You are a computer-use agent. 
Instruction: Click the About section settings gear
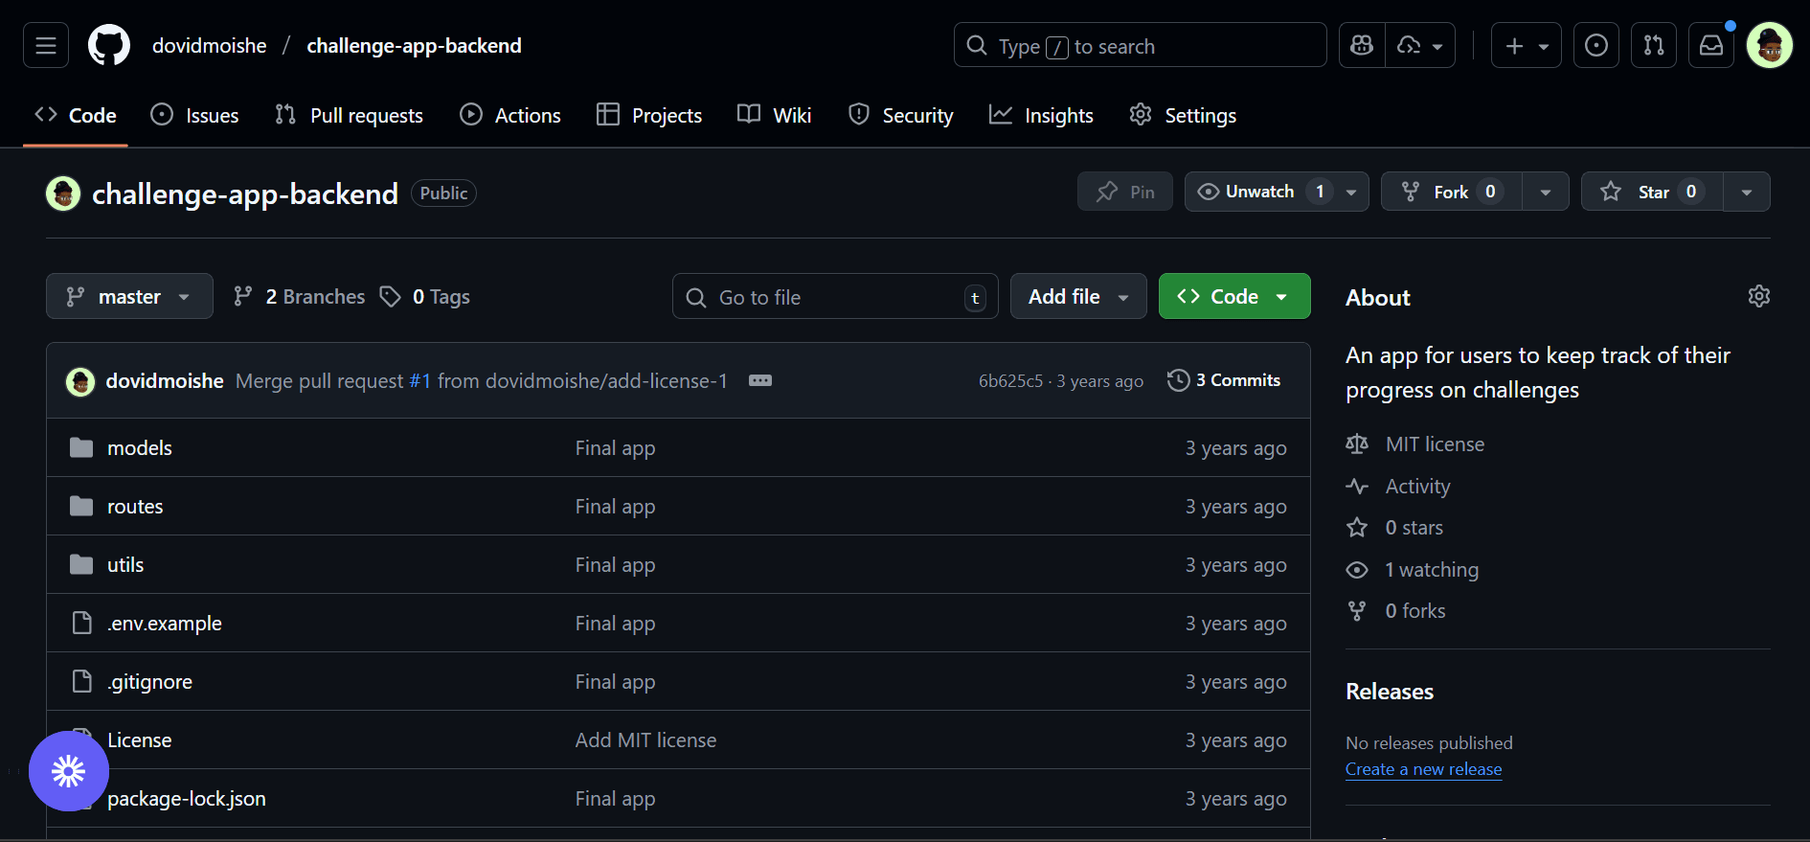(1758, 296)
